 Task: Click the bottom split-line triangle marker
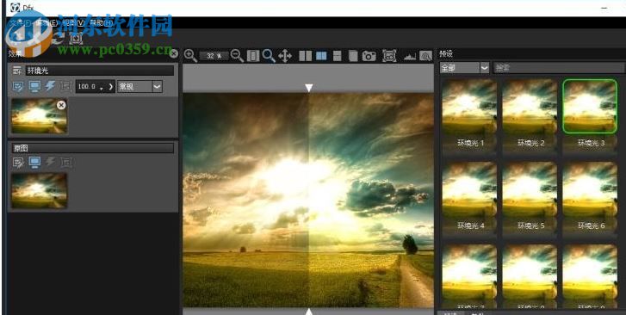308,312
